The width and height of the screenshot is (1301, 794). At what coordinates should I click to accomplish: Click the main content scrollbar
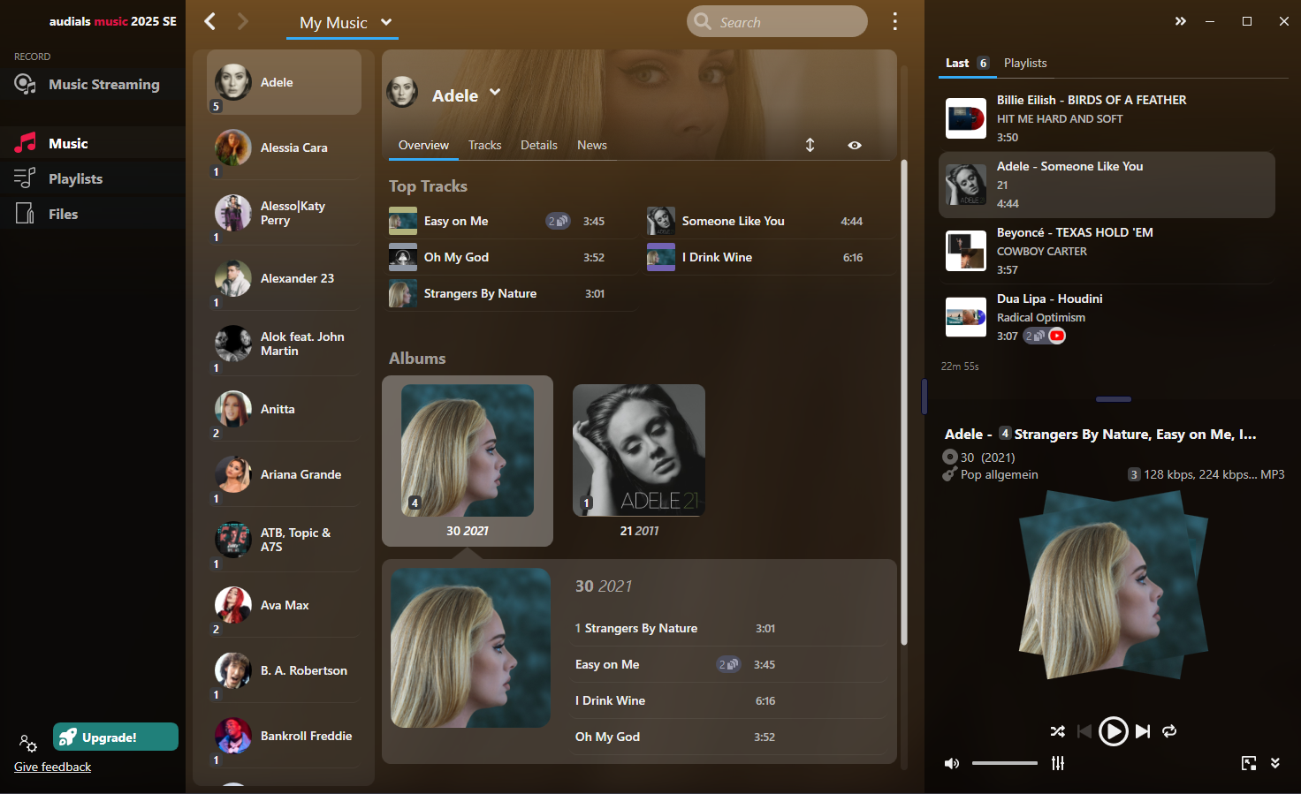click(x=903, y=402)
